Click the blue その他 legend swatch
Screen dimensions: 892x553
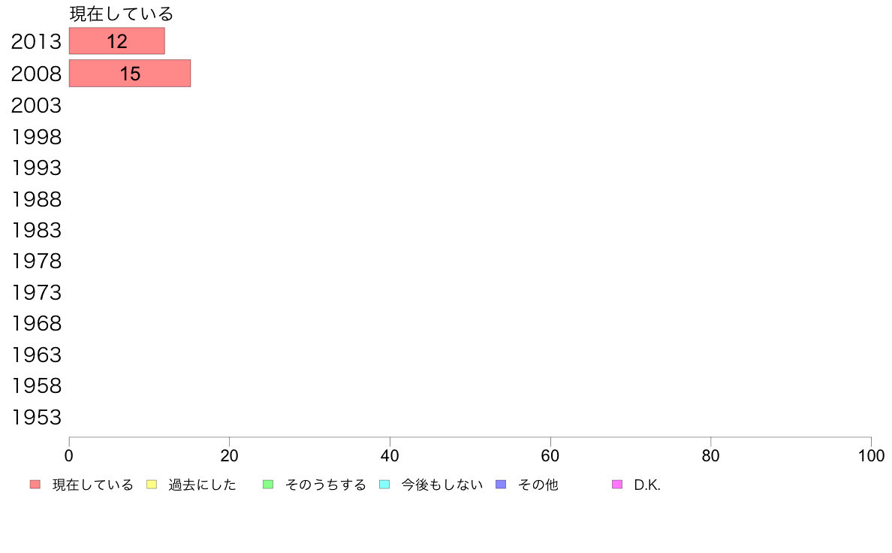click(501, 485)
